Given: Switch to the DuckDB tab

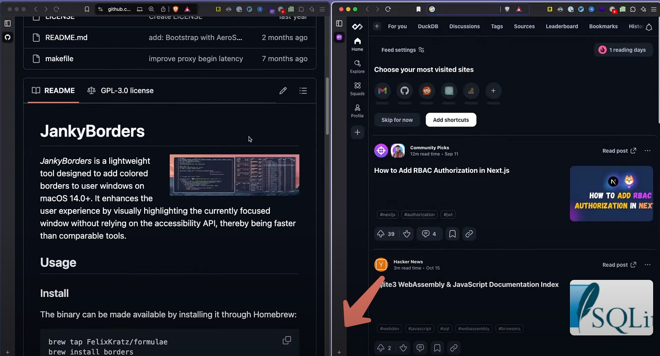Looking at the screenshot, I should point(428,26).
